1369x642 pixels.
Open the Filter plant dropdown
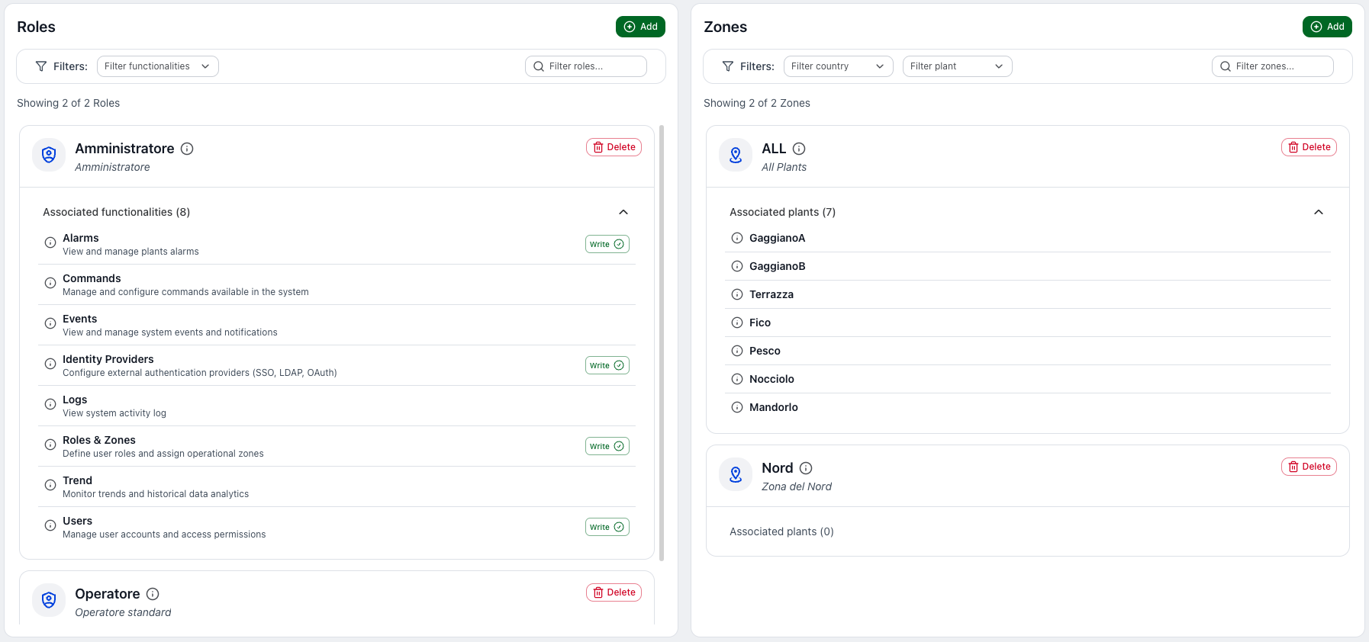pyautogui.click(x=958, y=66)
